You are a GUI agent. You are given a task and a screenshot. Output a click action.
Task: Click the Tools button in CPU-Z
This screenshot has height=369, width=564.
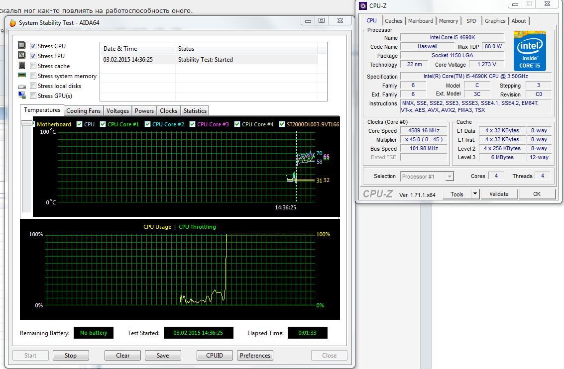click(x=457, y=194)
